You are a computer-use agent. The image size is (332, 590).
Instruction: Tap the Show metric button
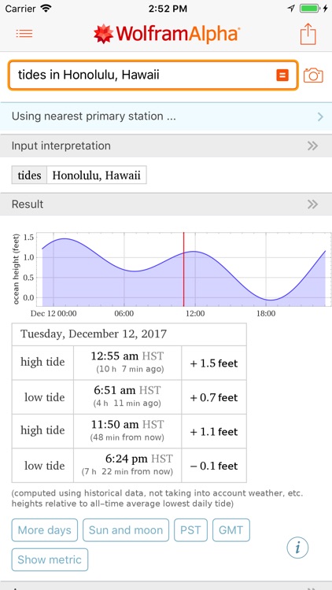point(50,559)
